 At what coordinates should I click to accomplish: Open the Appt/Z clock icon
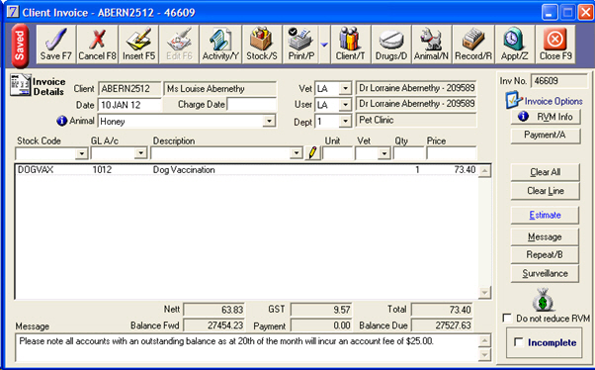coord(514,39)
